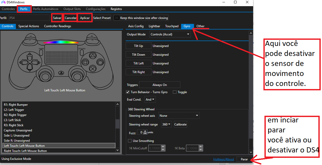Click the cross button on the controller image

point(92,68)
